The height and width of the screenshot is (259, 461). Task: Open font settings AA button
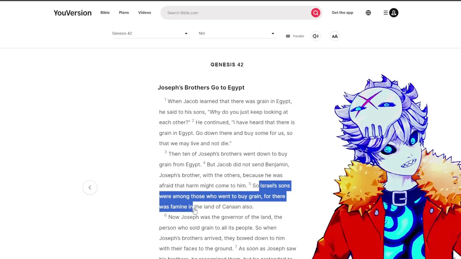335,36
